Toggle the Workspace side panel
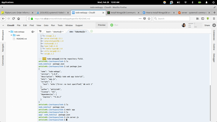The image size is (217, 122). (3, 35)
